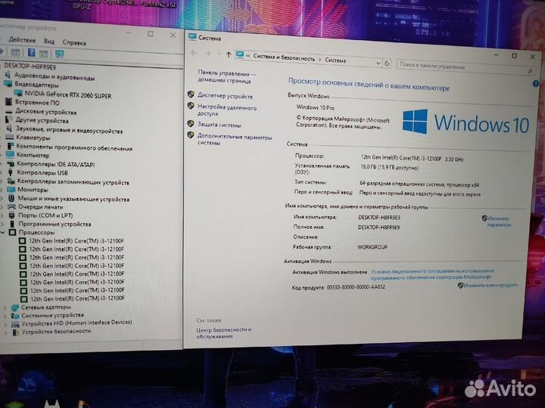Click the up-arrow navigation button in Система window
Screen dimensions: 545x408
pos(229,54)
